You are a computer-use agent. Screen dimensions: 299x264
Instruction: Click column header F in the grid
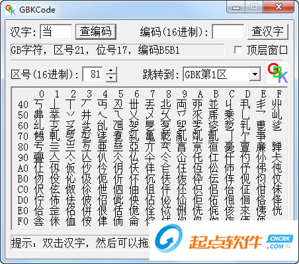coord(279,94)
